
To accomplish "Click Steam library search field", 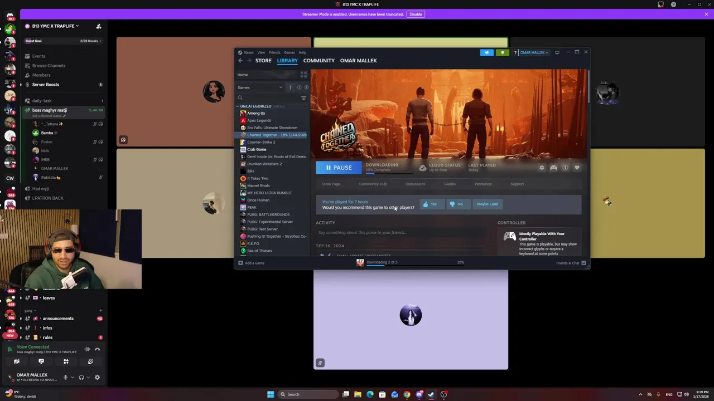I will (268, 98).
